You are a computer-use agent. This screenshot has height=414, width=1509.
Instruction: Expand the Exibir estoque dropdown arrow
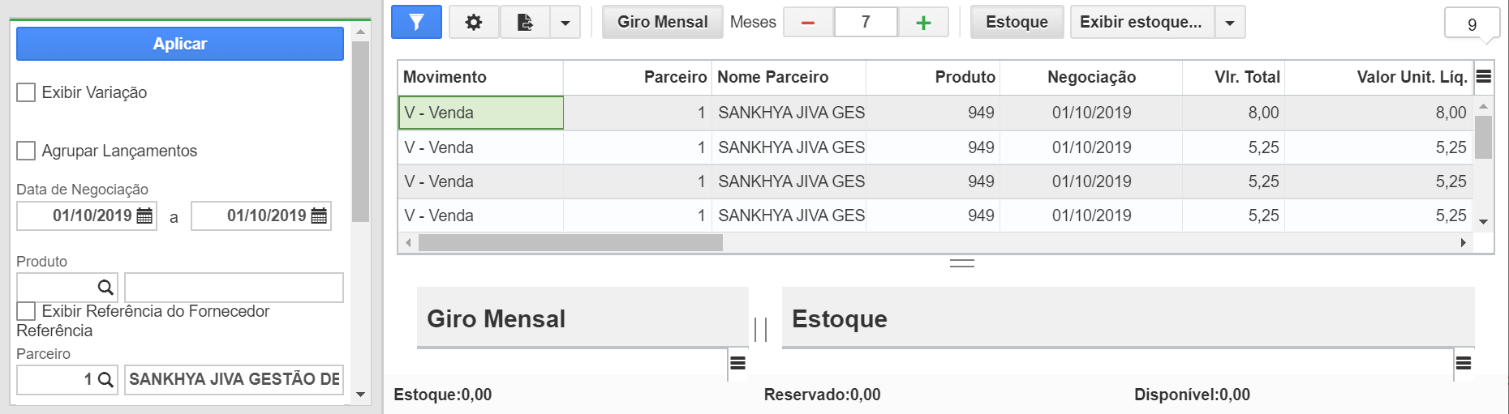(x=1230, y=22)
